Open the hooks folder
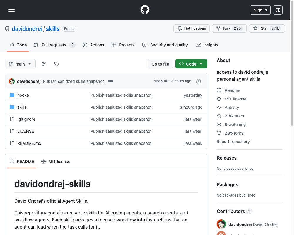 23,95
